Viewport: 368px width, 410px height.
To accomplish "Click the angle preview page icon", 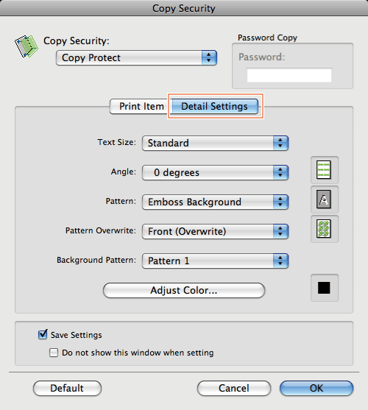I will coord(324,170).
